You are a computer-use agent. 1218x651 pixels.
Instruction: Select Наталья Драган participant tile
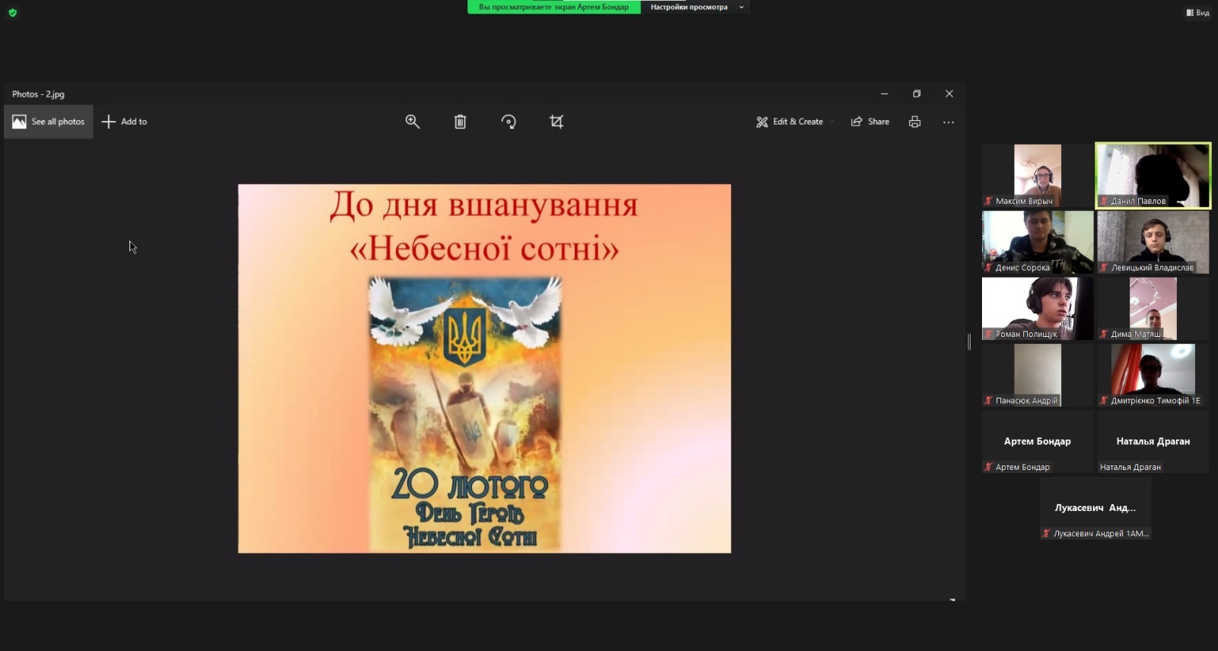(x=1153, y=442)
